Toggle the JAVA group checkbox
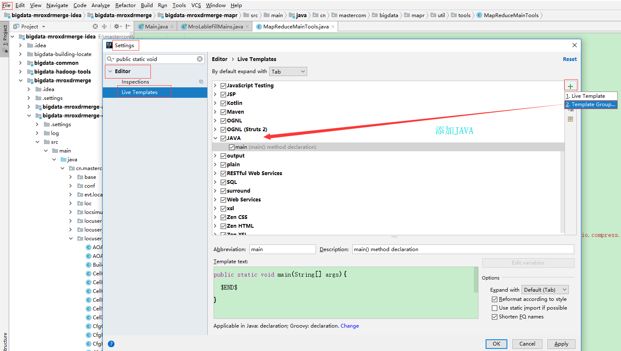Image resolution: width=621 pixels, height=351 pixels. (x=223, y=138)
